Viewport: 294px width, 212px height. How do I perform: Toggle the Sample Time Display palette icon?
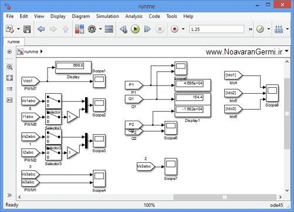[9, 89]
